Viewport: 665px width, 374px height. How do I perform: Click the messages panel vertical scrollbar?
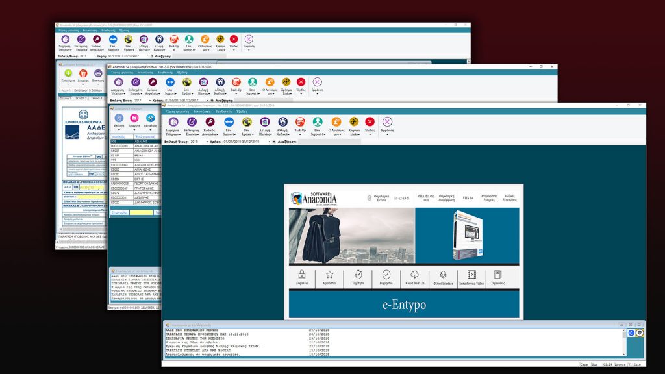tap(624, 342)
